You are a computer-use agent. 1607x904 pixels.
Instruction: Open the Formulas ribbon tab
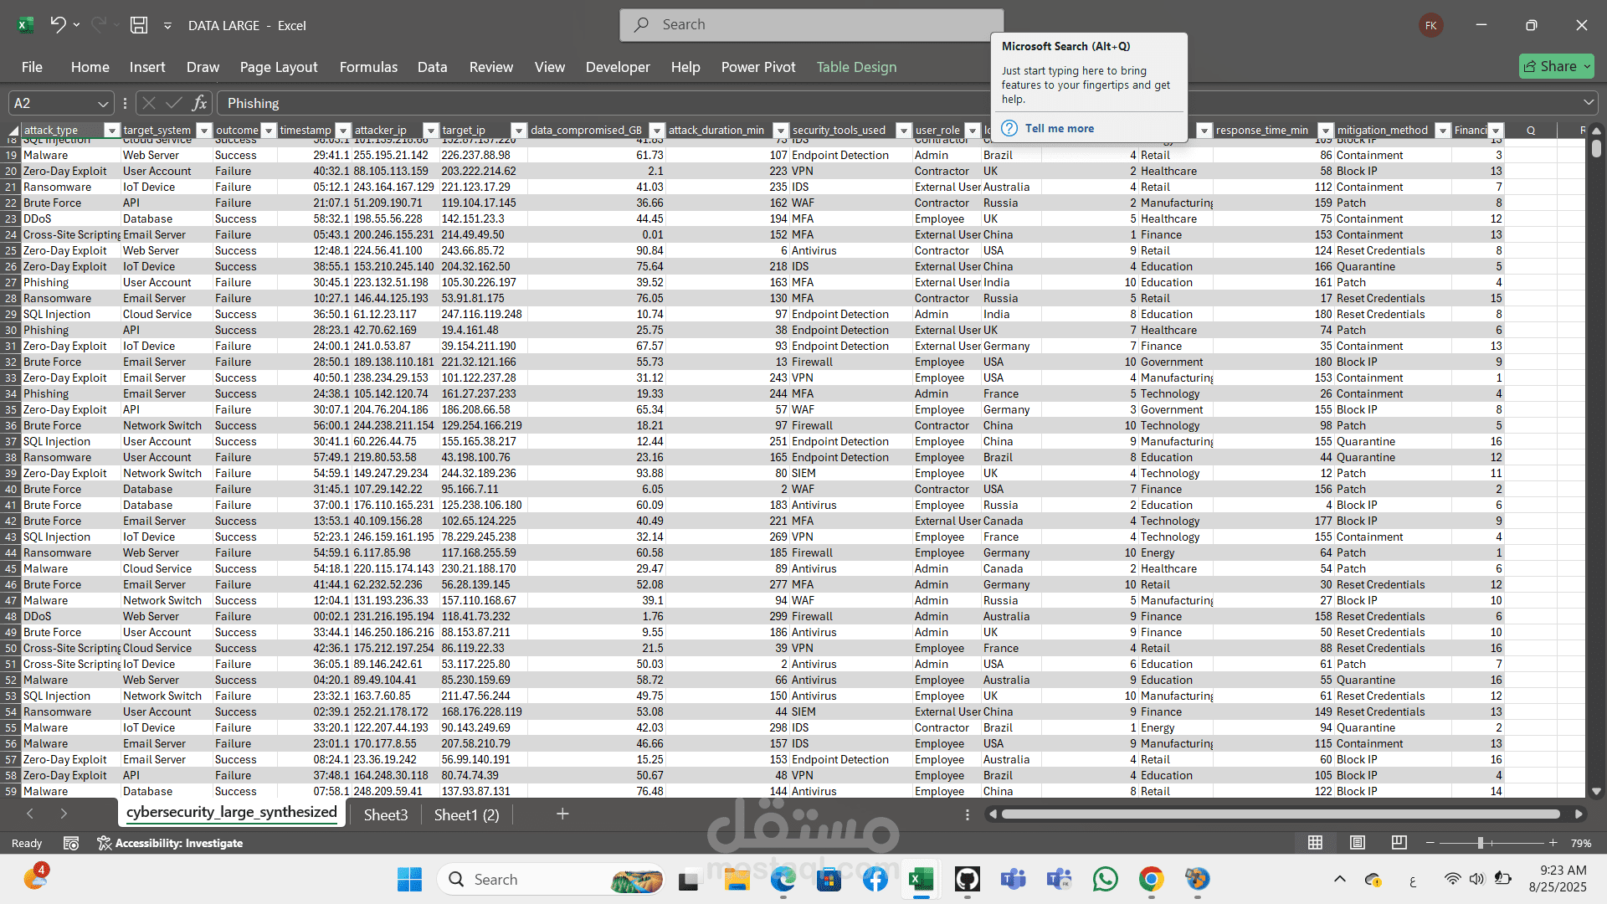368,67
